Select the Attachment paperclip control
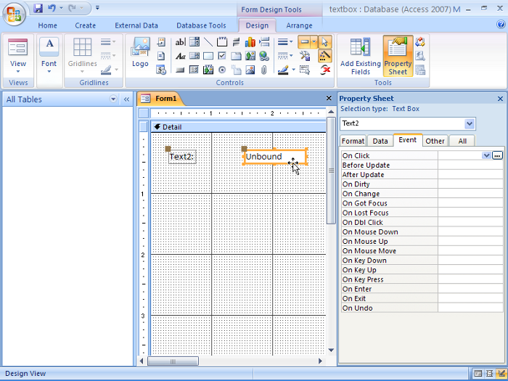508x381 pixels. pos(264,70)
